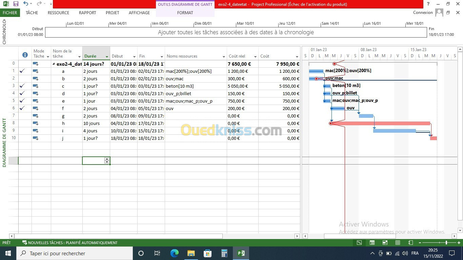Select resource cell 'beton[10 m3]' in table
This screenshot has height=260, width=463.
tap(196, 86)
